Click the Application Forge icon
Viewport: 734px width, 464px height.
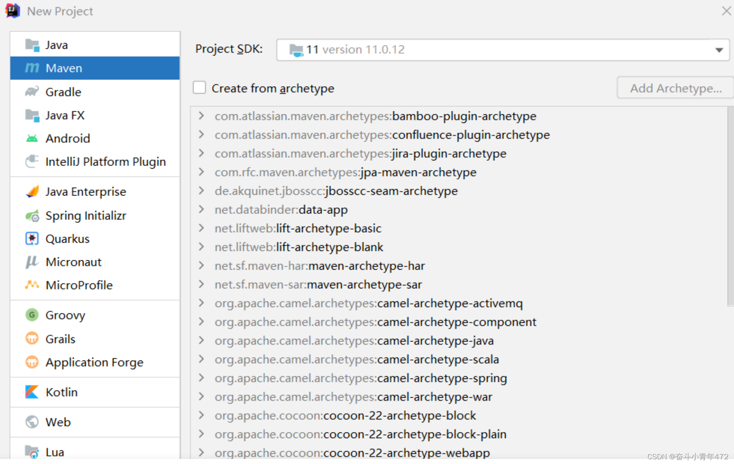[x=32, y=362]
